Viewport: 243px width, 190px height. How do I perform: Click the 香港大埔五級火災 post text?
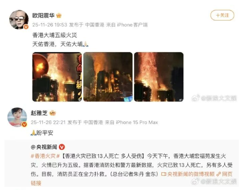(x=55, y=35)
